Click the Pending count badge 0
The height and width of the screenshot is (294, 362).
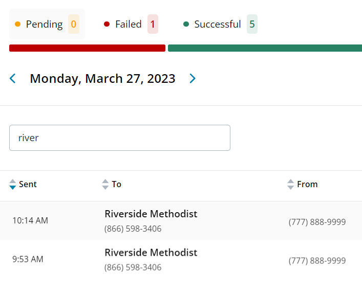pos(74,24)
